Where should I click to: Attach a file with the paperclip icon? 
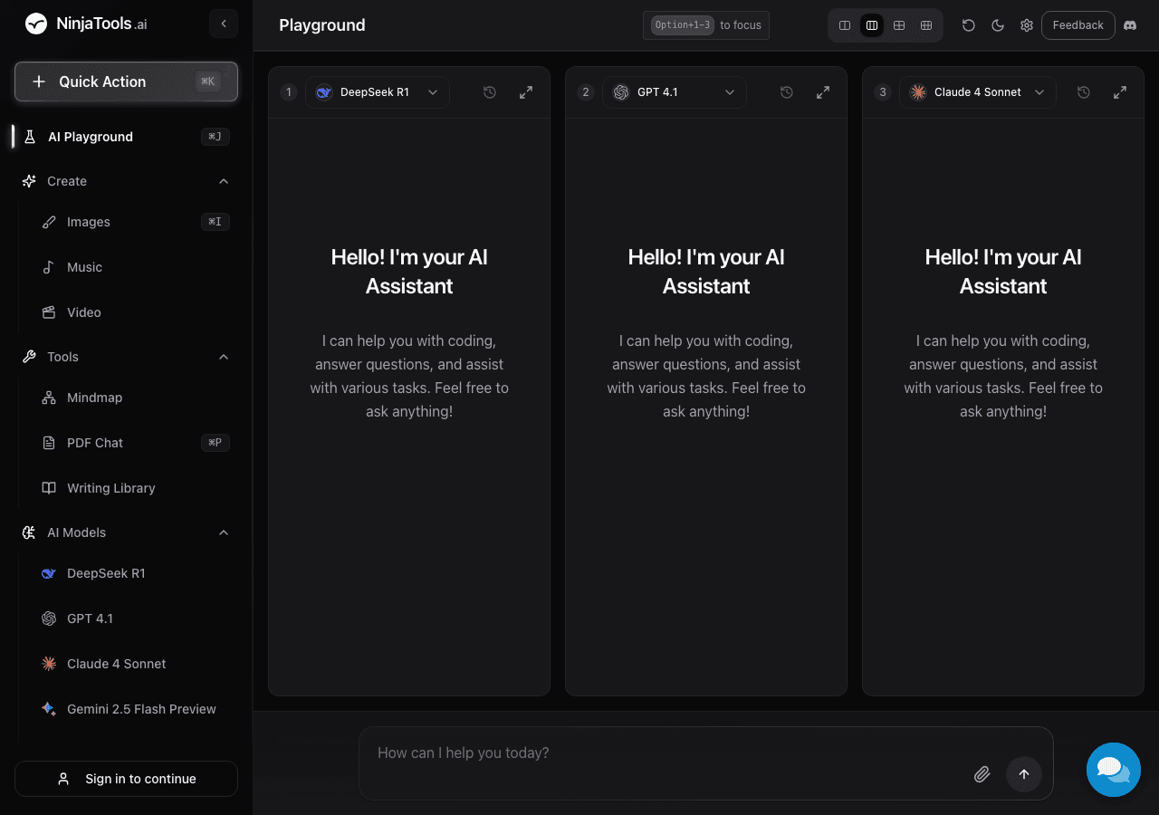(x=982, y=774)
